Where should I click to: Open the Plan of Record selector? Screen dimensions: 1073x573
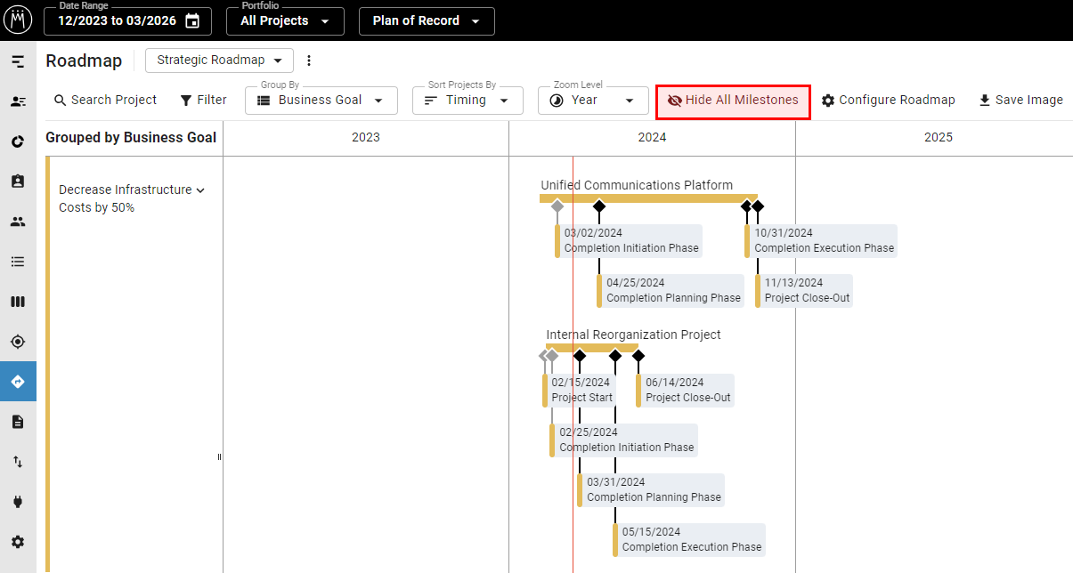click(426, 20)
